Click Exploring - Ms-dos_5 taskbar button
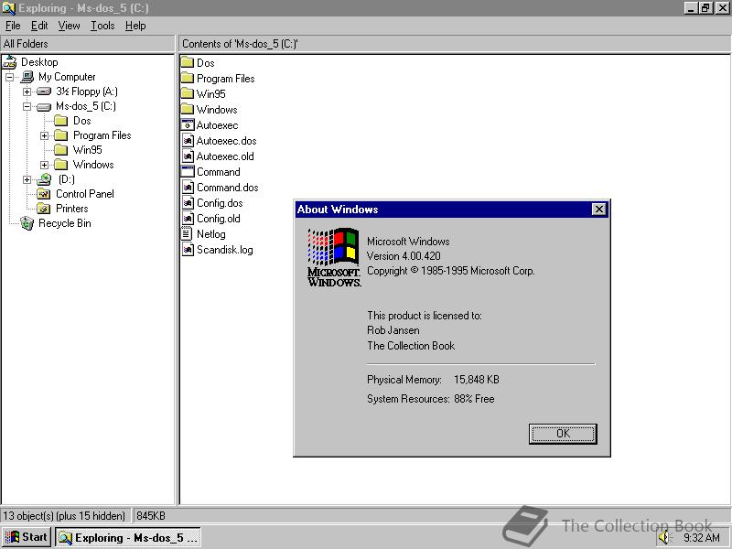 pyautogui.click(x=128, y=538)
